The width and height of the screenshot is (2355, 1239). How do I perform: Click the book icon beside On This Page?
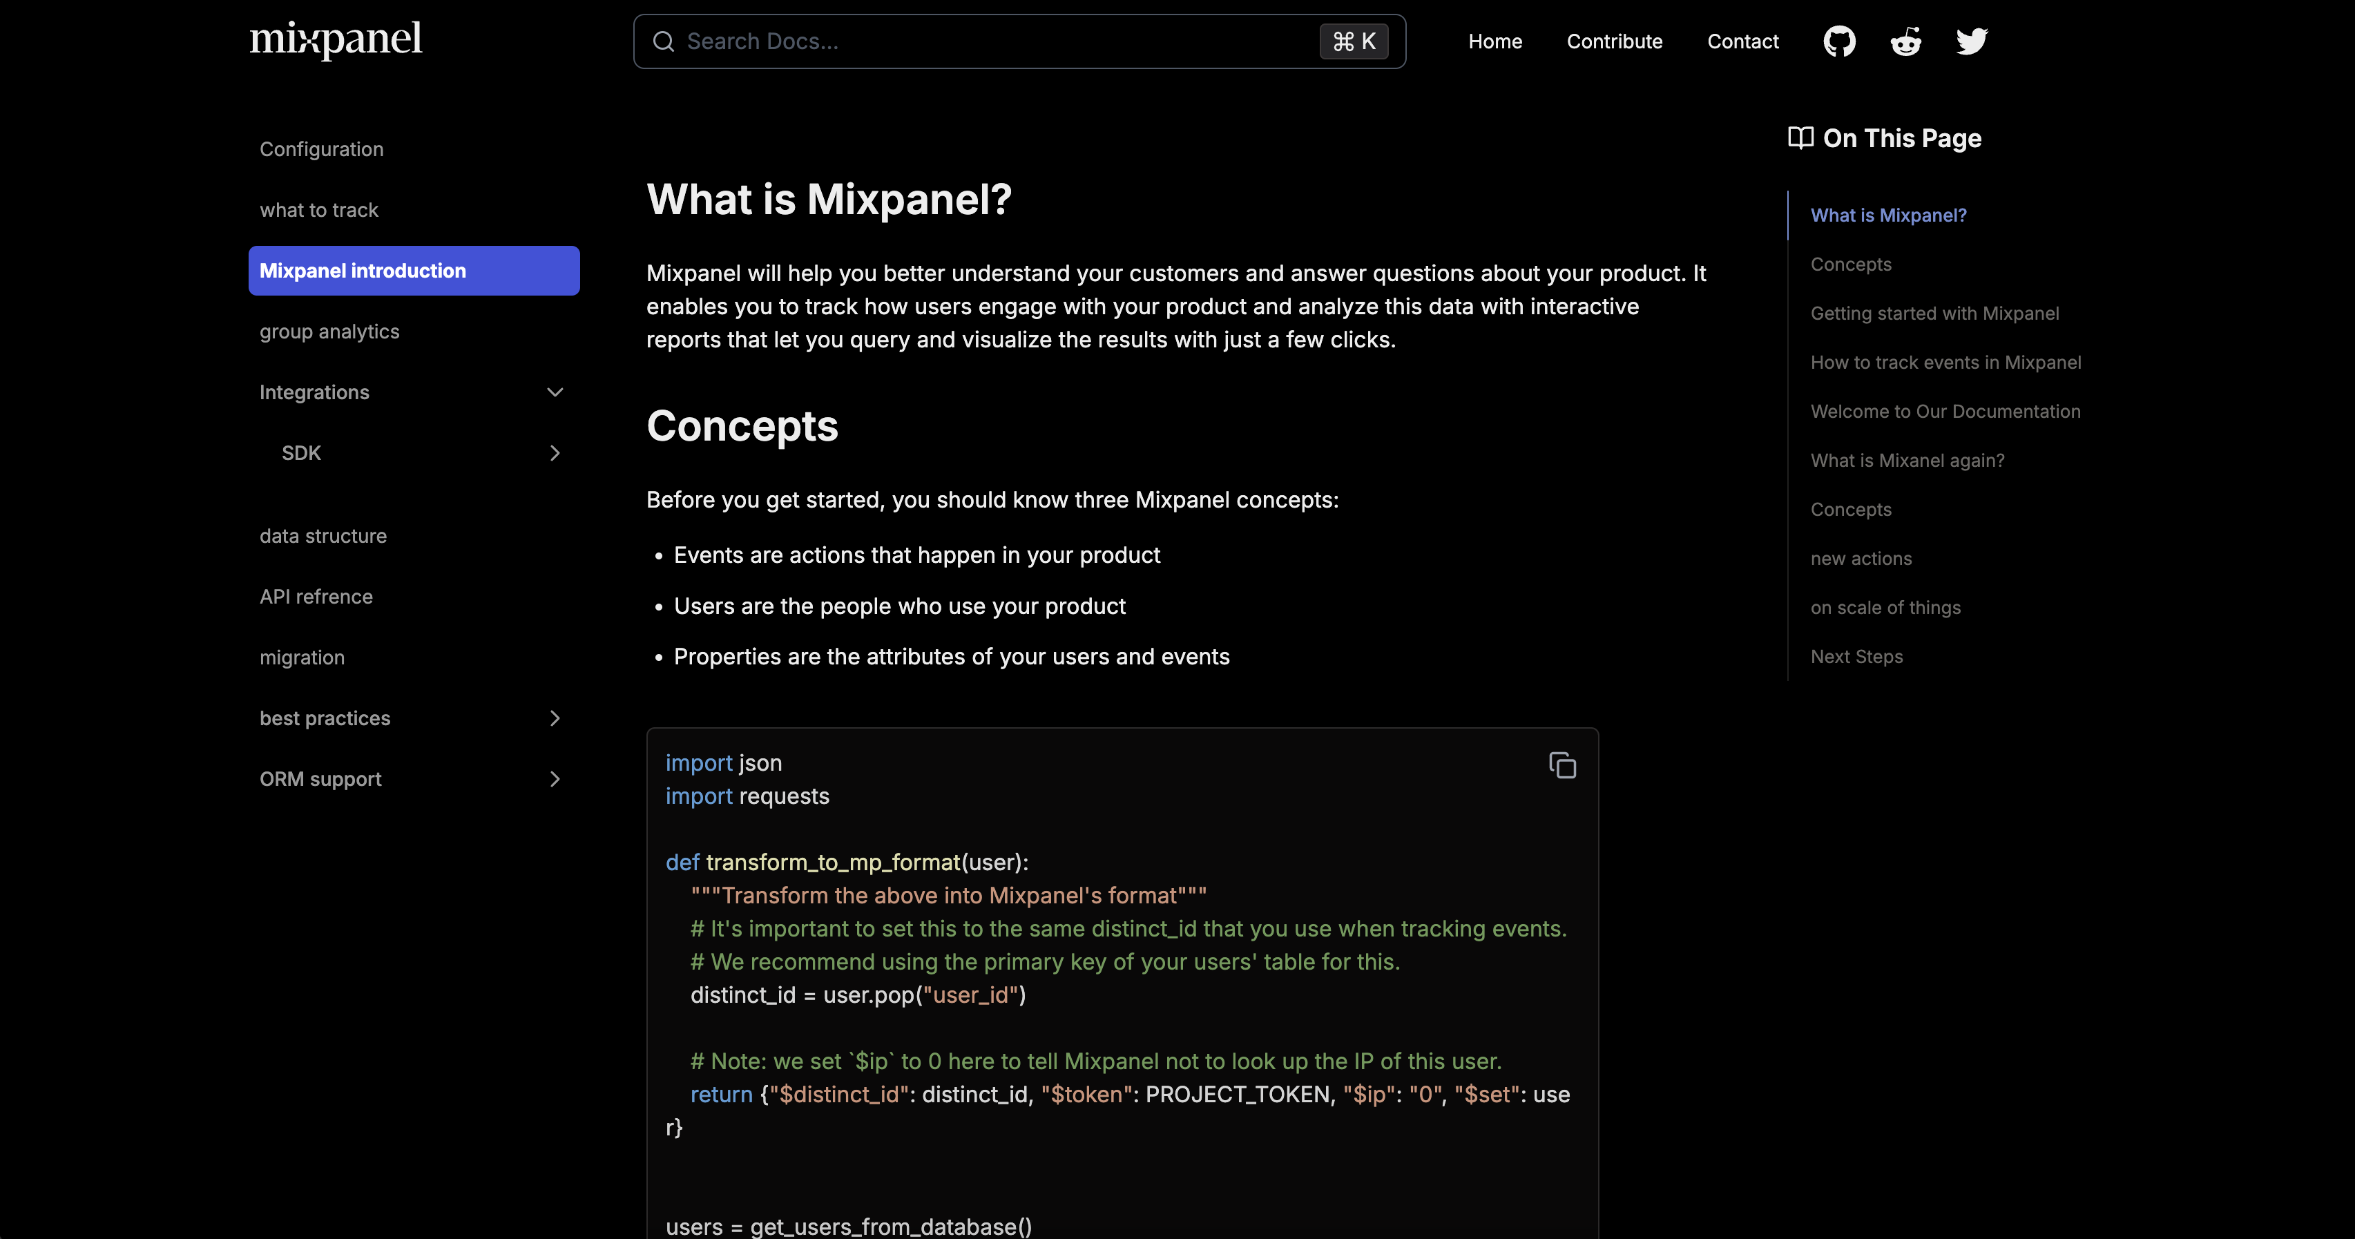1800,138
